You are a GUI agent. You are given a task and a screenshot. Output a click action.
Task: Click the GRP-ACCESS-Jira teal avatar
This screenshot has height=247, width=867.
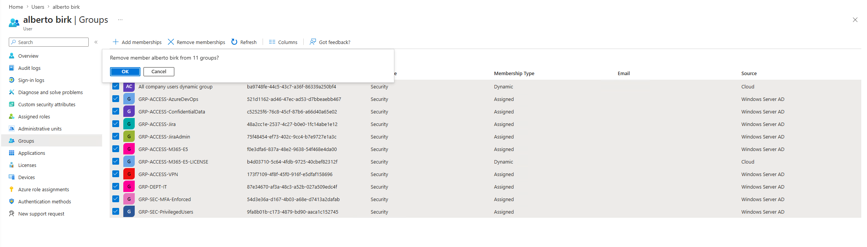[x=129, y=124]
